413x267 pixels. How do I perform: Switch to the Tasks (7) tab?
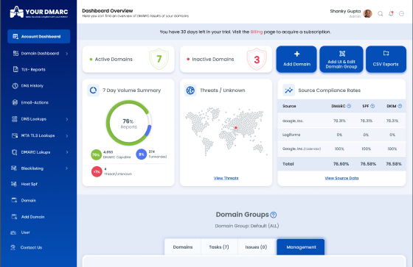[219, 247]
